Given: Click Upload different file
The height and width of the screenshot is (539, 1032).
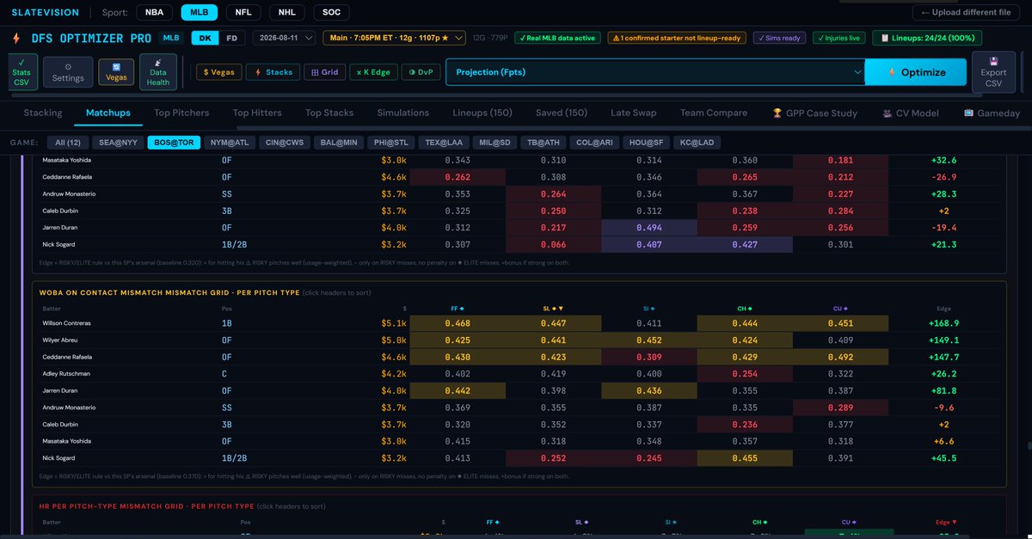Looking at the screenshot, I should tap(967, 13).
